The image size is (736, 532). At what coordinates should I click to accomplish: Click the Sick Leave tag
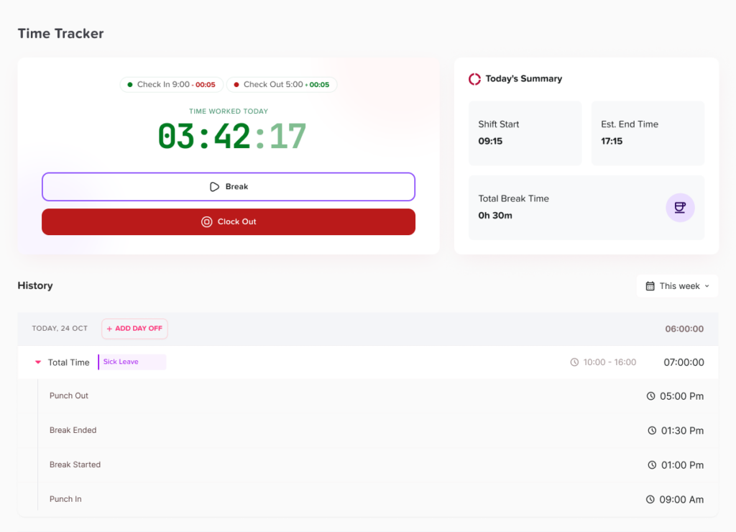coord(132,362)
